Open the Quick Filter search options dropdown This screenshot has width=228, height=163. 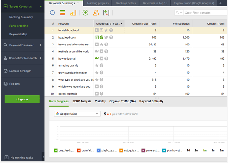[x=181, y=13]
